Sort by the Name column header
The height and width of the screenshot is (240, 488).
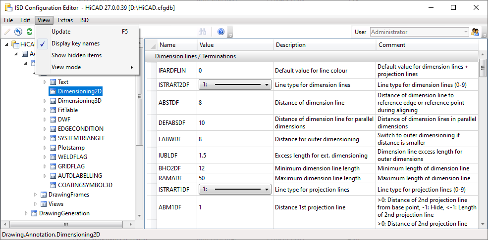177,45
